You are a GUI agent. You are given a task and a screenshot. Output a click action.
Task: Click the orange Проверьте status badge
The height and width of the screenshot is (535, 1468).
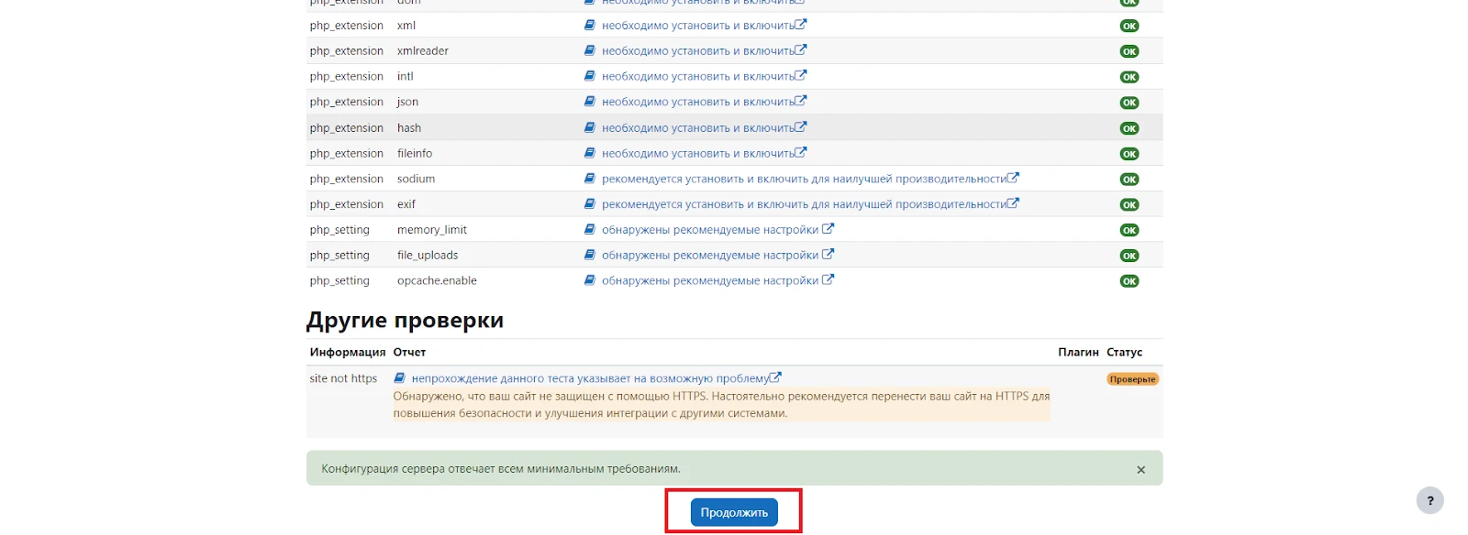1132,379
